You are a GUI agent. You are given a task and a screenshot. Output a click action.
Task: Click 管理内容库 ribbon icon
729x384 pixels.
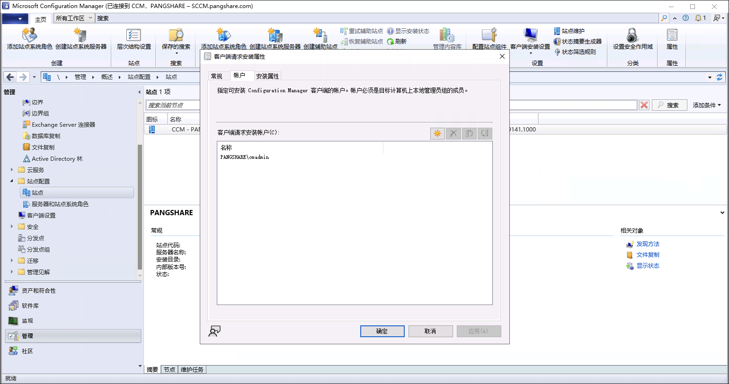447,35
